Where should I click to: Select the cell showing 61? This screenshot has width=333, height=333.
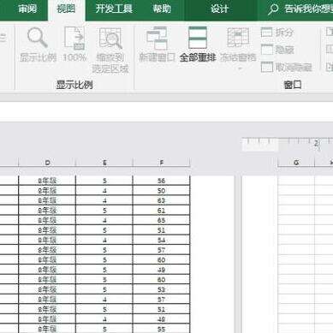pyautogui.click(x=162, y=211)
